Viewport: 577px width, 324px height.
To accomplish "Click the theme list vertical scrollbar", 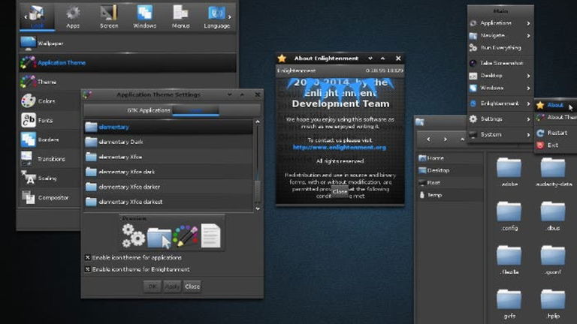I will pos(257,165).
